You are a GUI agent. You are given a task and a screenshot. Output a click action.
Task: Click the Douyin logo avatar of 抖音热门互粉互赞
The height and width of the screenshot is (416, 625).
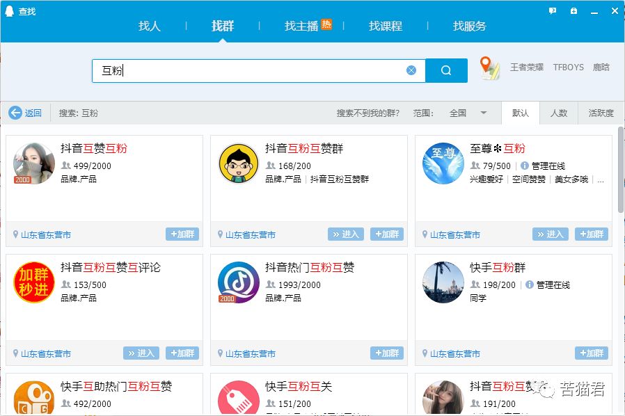[x=239, y=284]
